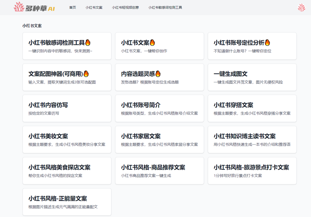Click description 根据主题要求，生成小红书风格穿搭分享文案
This screenshot has height=217, width=311.
[252, 113]
